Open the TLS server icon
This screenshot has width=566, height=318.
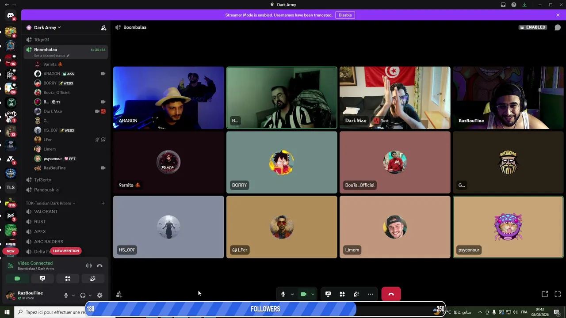(11, 187)
